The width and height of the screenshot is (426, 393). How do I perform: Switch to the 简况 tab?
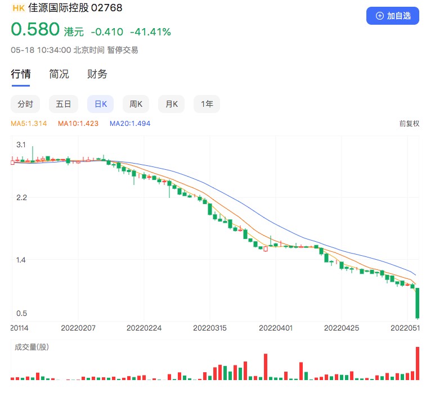59,74
